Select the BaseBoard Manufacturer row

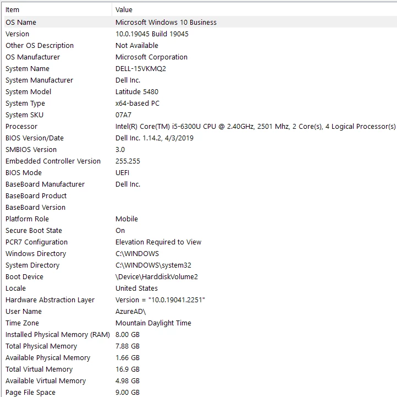[x=45, y=184]
